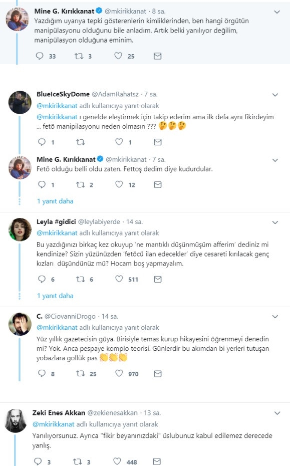Open the share envelope icon on the top tweet

click(x=157, y=57)
